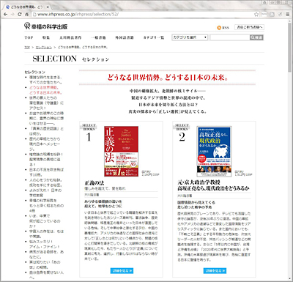Click the site search text field
The height and width of the screenshot is (282, 293).
tap(230, 37)
